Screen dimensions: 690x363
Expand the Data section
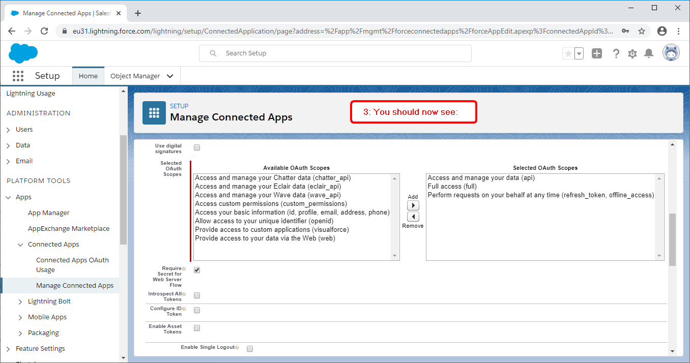coord(8,145)
